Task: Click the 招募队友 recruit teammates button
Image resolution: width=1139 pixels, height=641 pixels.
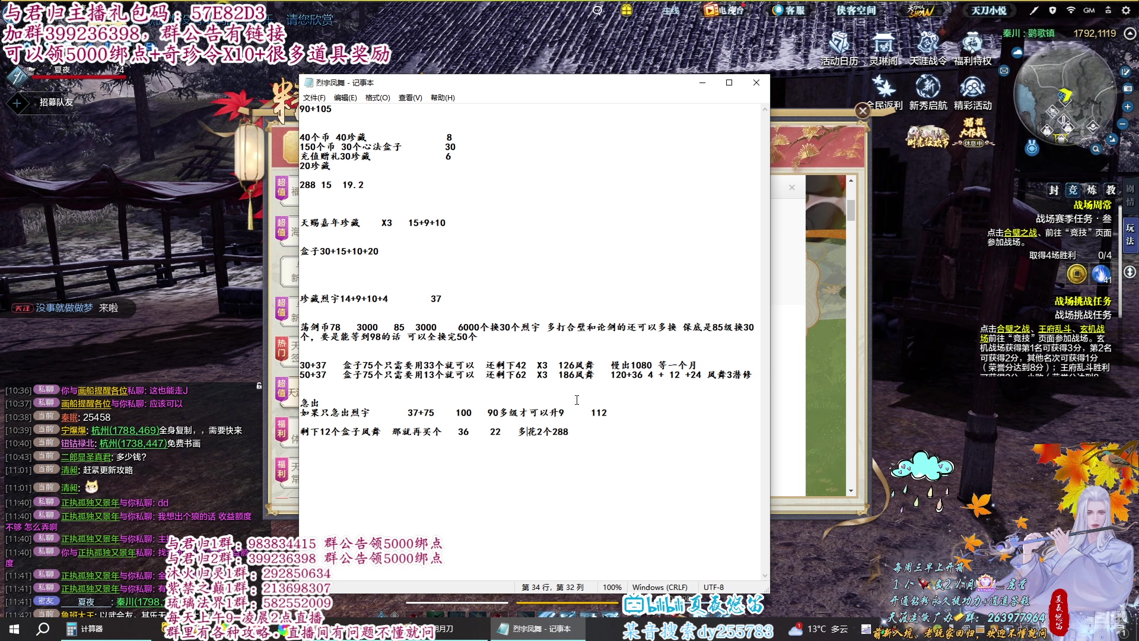Action: tap(56, 102)
